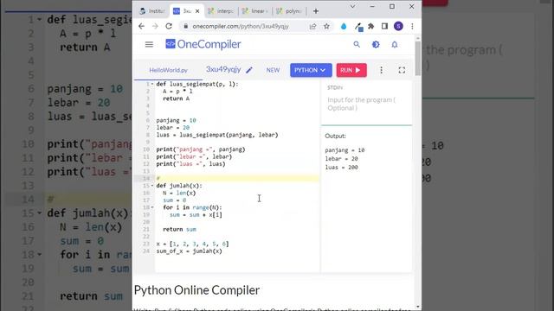The image size is (554, 311).
Task: Collapse the luas_segiempat function at line 1
Action: (x=152, y=85)
